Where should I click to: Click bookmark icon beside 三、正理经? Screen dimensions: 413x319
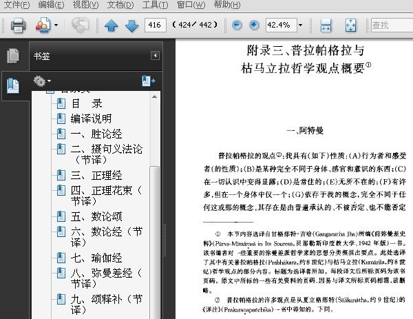(x=61, y=175)
